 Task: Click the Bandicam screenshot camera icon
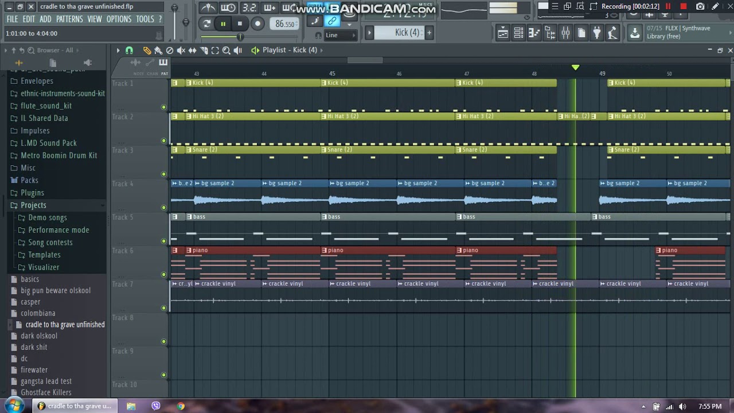[x=700, y=6]
